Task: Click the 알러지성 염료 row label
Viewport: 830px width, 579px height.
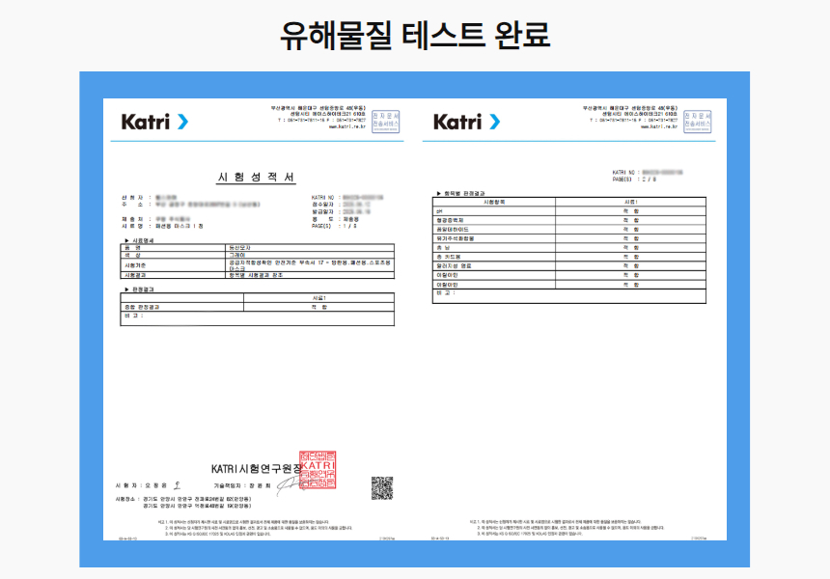Action: click(454, 266)
